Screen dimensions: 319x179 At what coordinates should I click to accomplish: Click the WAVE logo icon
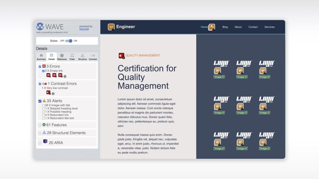pyautogui.click(x=40, y=26)
